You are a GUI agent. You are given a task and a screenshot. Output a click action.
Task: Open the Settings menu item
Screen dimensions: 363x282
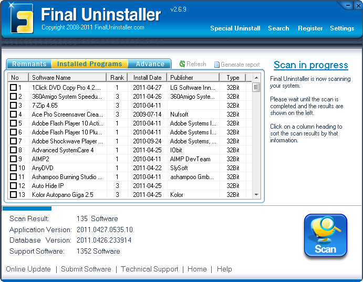tap(342, 28)
